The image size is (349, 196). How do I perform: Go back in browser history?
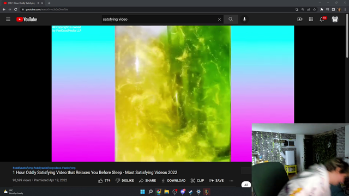(x=4, y=10)
